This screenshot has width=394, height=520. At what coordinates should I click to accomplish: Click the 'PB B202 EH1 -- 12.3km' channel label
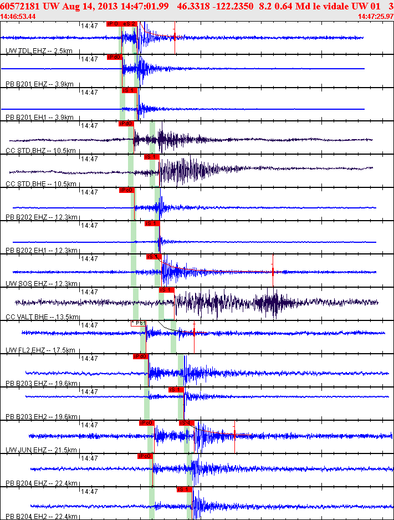point(42,251)
